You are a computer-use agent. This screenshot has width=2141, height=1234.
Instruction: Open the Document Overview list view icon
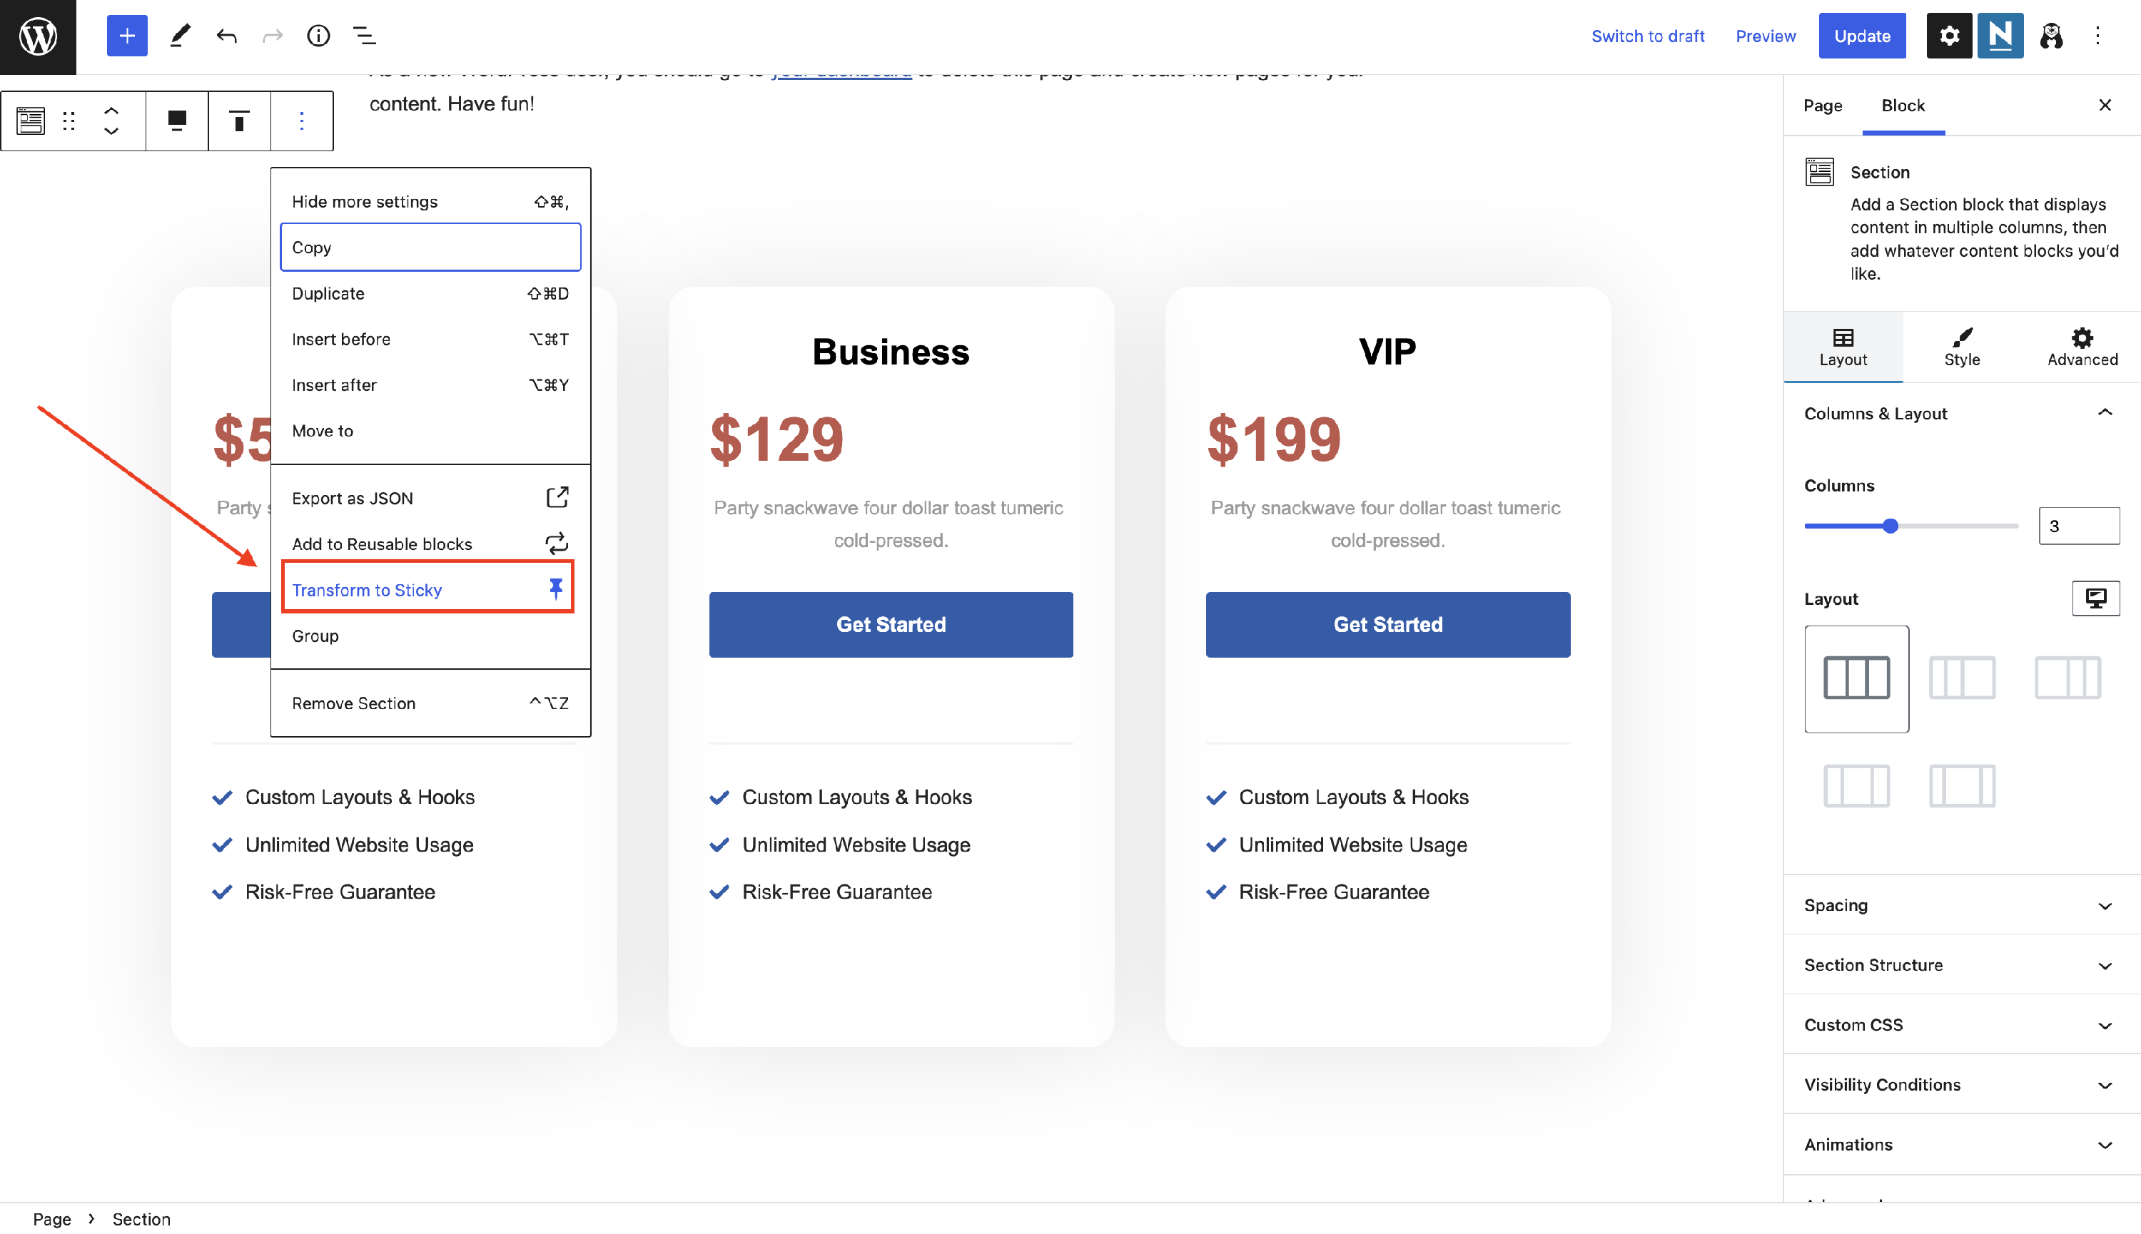coord(365,36)
